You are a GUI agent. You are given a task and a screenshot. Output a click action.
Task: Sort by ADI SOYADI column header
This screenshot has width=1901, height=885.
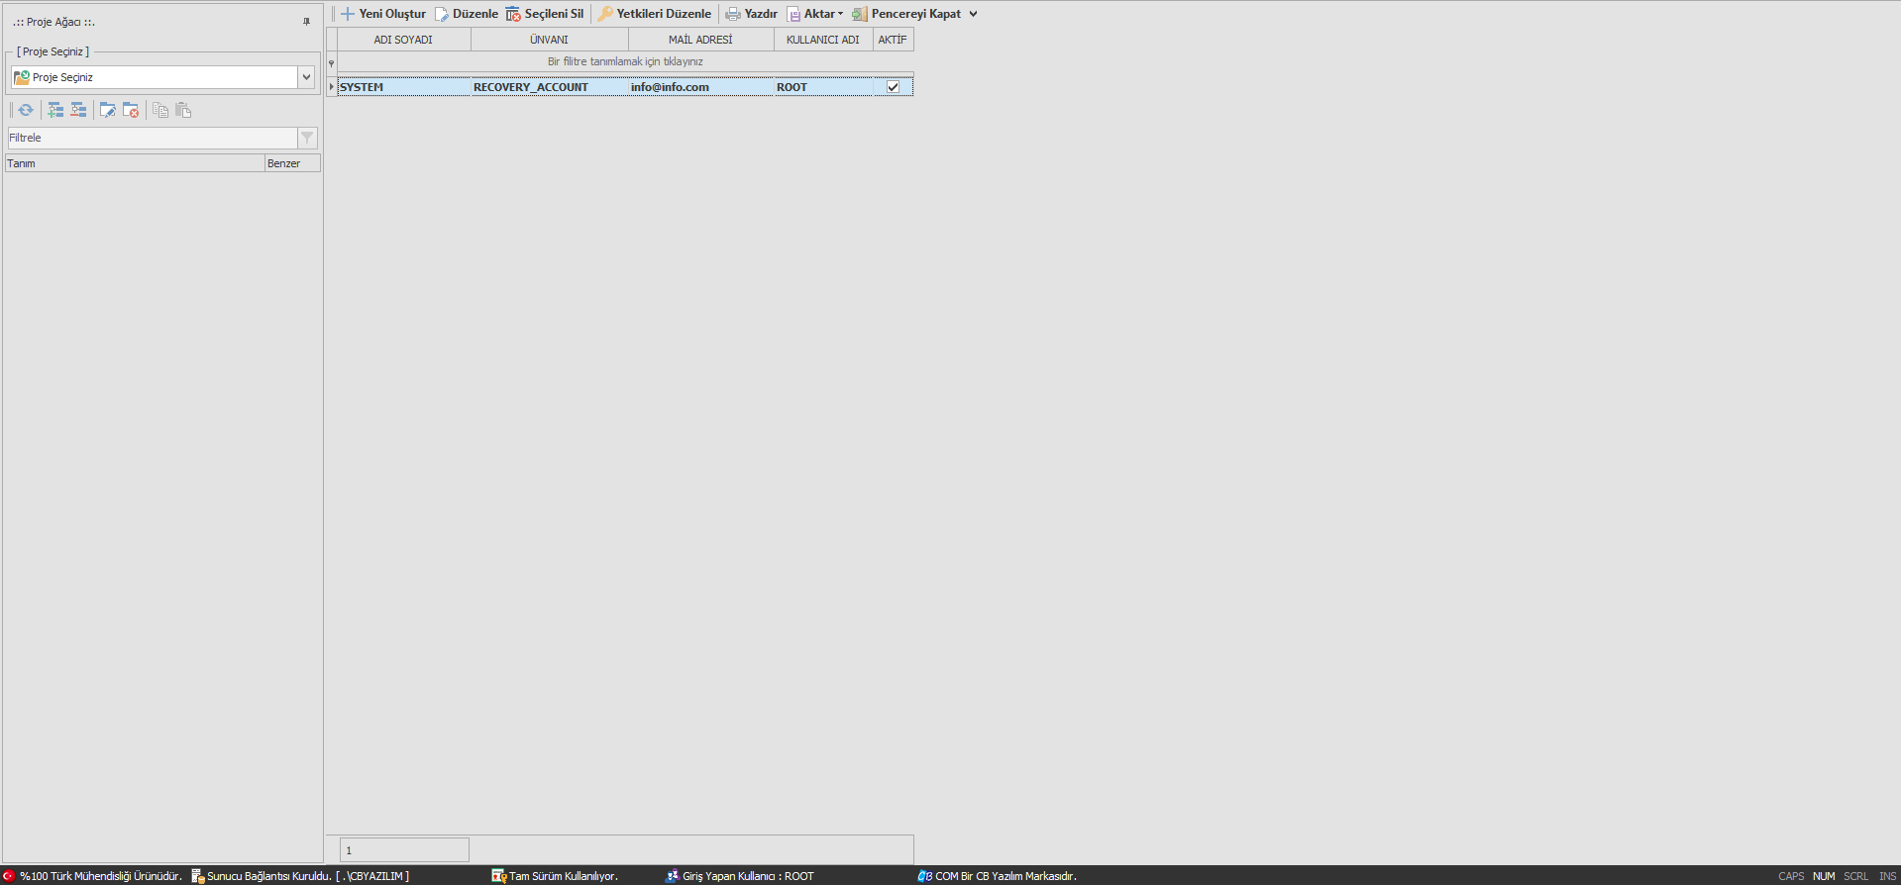pyautogui.click(x=404, y=40)
